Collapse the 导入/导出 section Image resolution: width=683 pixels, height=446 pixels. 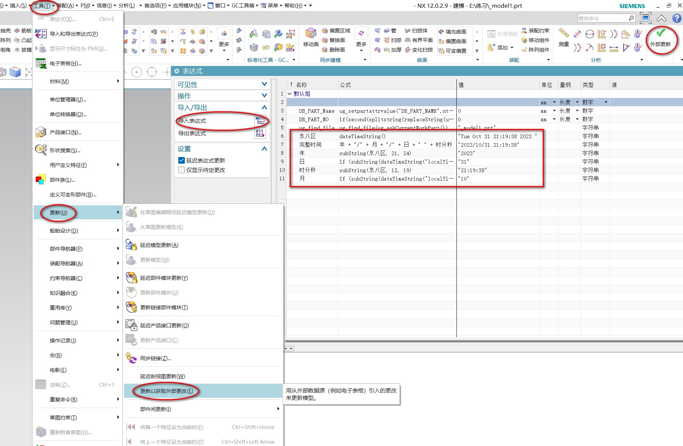tap(264, 107)
